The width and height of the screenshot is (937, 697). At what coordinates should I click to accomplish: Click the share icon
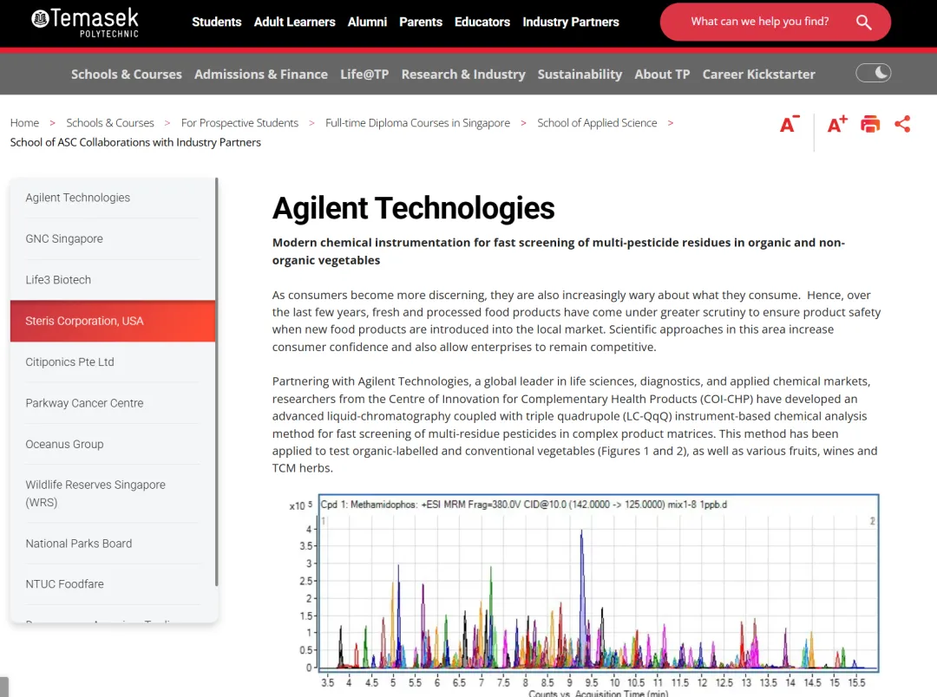(902, 124)
